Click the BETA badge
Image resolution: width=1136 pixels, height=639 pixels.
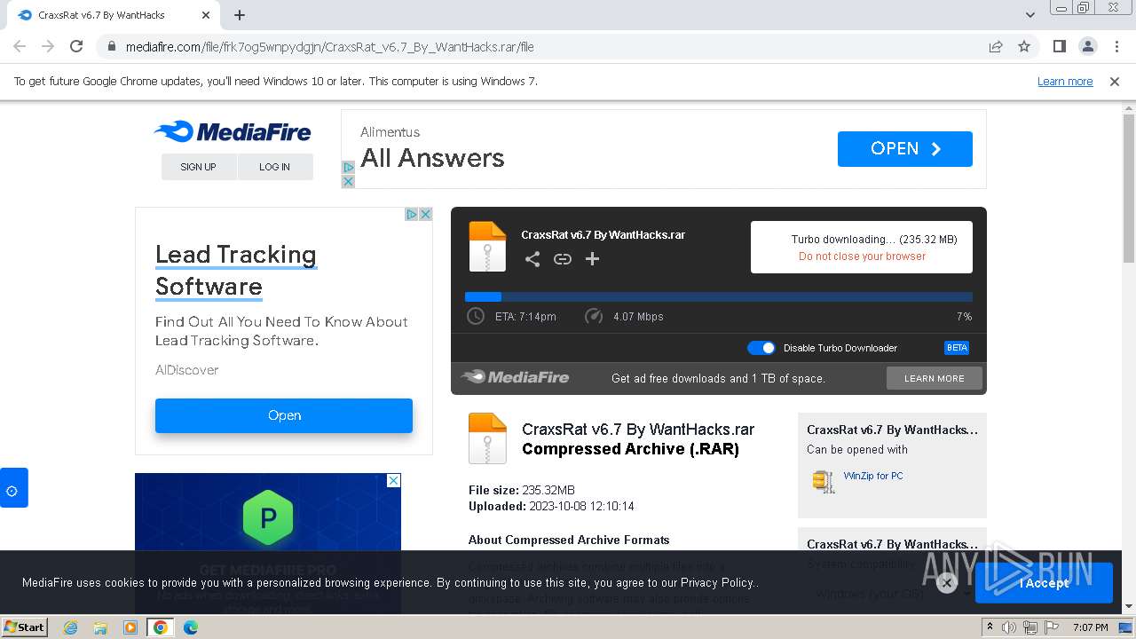[957, 348]
